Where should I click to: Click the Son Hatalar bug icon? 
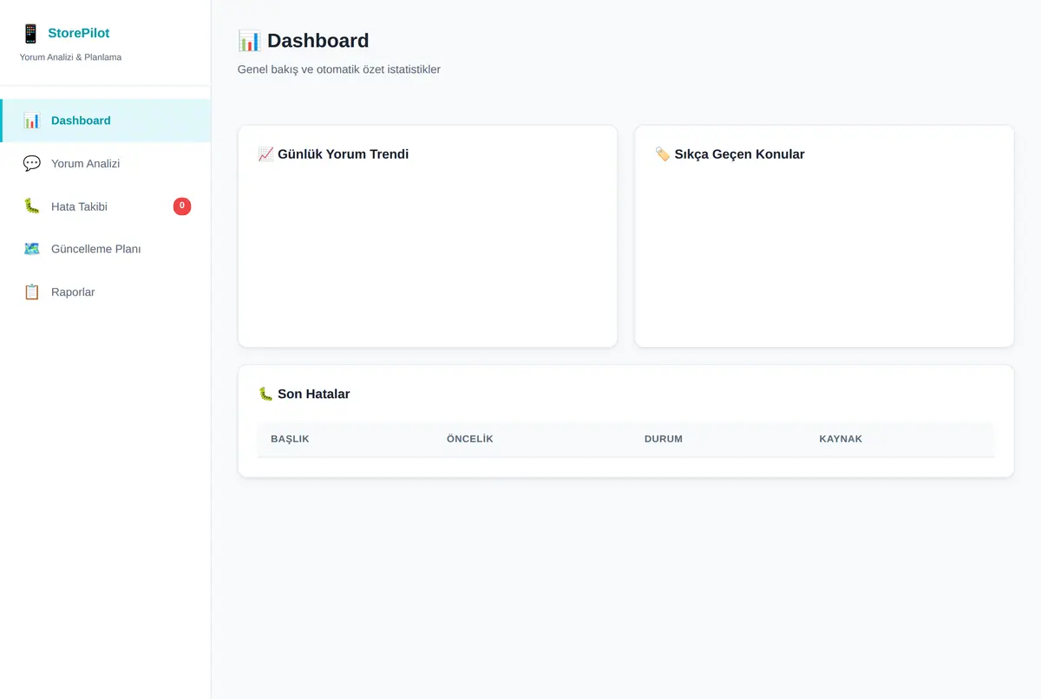[x=265, y=394]
